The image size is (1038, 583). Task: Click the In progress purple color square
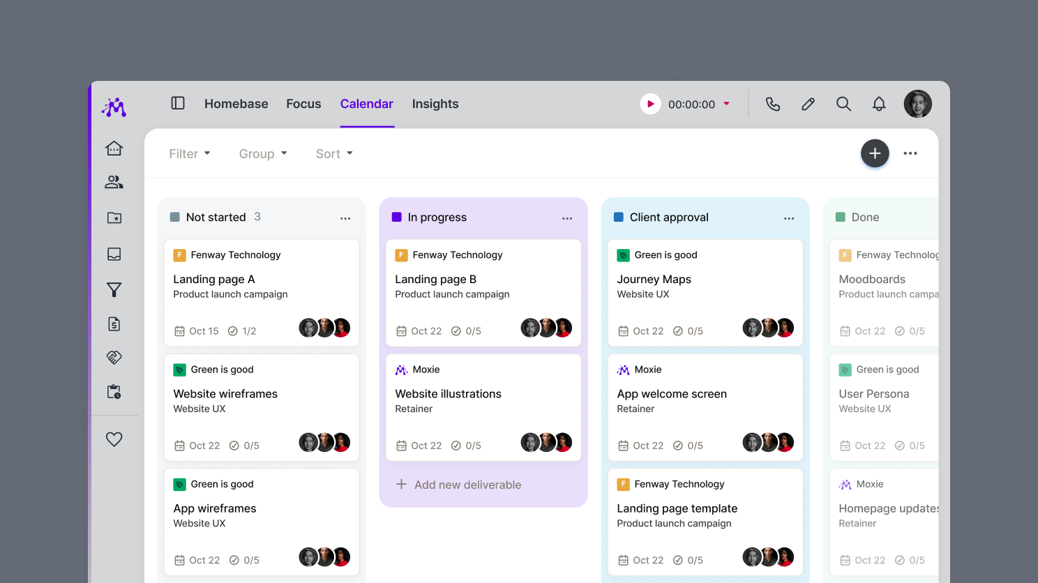pos(397,217)
